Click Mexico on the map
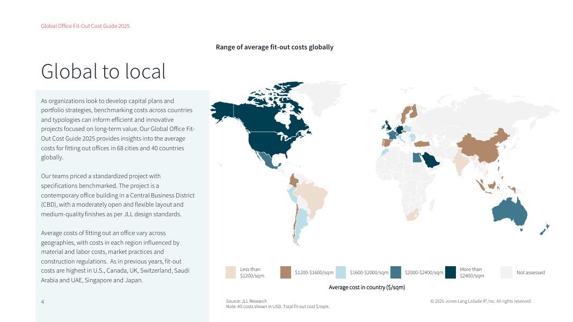Viewport: 573px width, 322px height. coord(269,160)
